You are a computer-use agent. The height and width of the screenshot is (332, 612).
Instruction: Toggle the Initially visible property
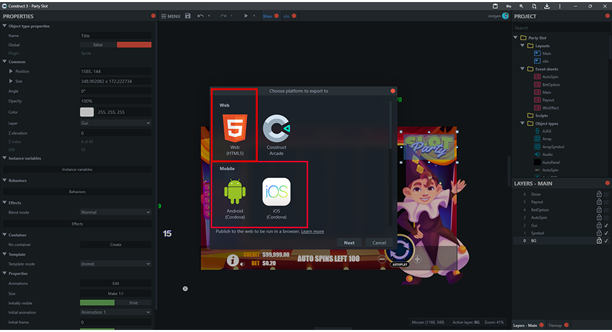[x=116, y=303]
